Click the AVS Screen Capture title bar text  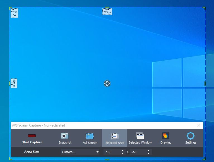[38, 125]
